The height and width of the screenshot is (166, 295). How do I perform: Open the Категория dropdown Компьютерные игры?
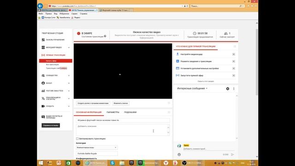(97, 148)
